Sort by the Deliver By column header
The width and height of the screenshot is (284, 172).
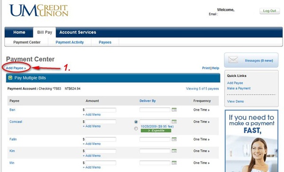click(x=147, y=101)
